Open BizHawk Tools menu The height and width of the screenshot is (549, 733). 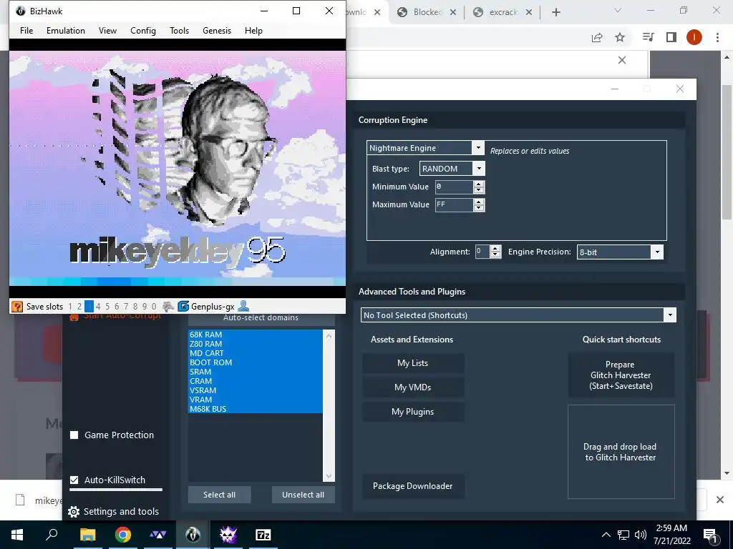click(179, 31)
